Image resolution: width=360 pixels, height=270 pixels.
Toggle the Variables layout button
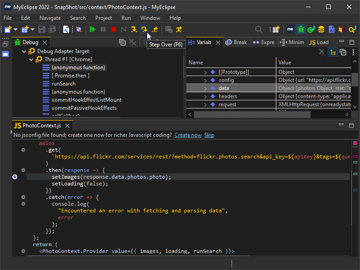coord(333,52)
